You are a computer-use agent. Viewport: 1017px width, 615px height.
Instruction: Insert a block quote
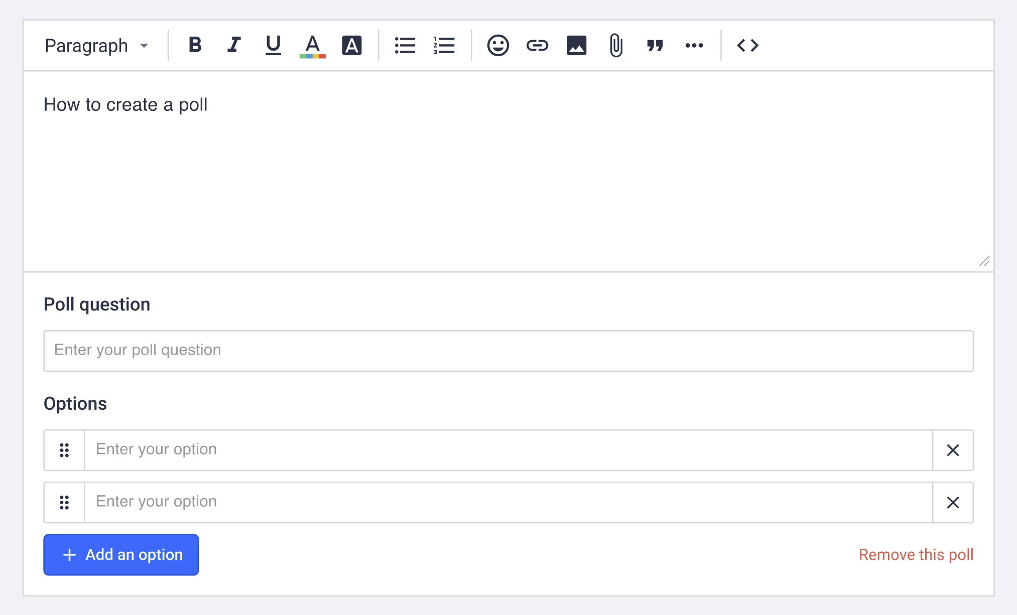pyautogui.click(x=655, y=45)
